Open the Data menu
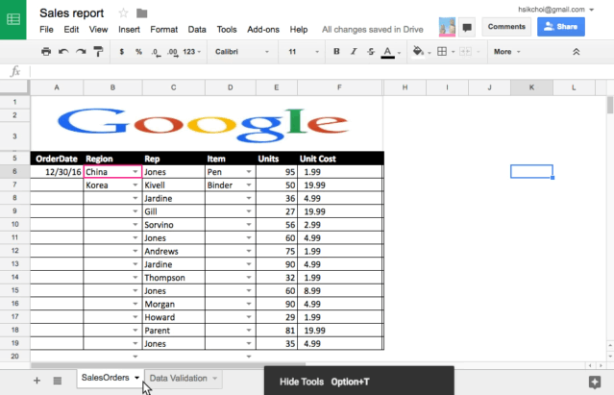The height and width of the screenshot is (395, 614). tap(197, 30)
